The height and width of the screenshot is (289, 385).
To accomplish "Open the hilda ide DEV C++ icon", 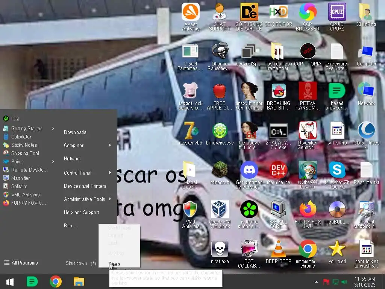I will (x=278, y=173).
